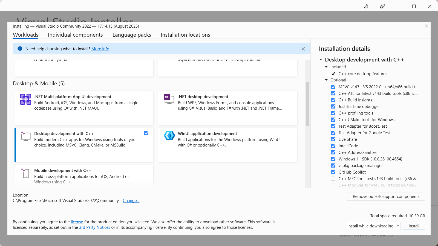
Task: Click Remove out-of-support components button
Action: pyautogui.click(x=386, y=197)
